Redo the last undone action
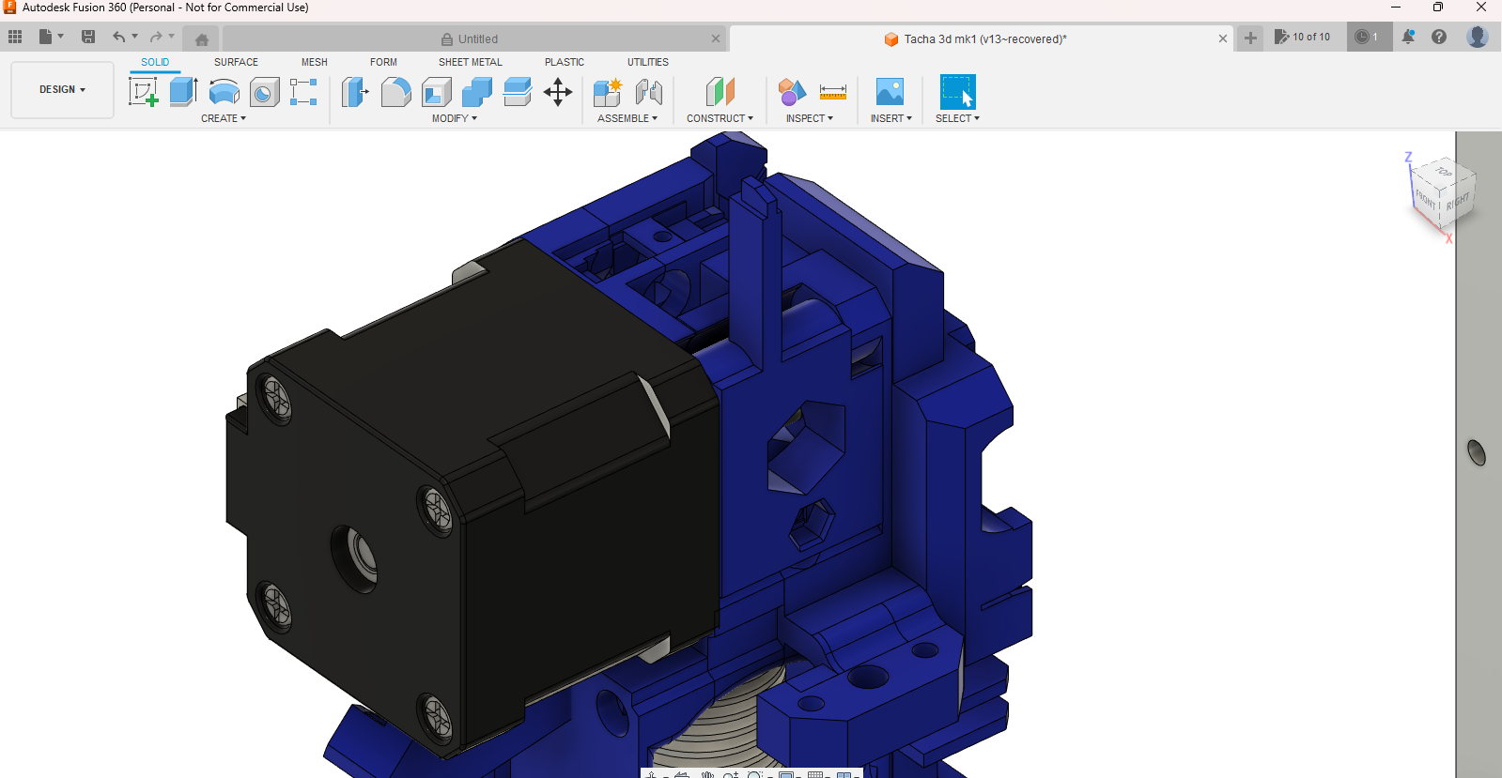 tap(156, 37)
